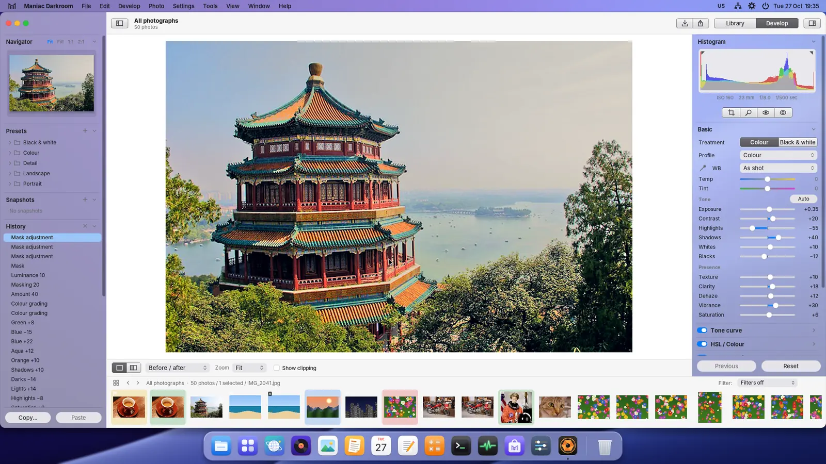Switch to Library module
This screenshot has height=464, width=826.
735,23
